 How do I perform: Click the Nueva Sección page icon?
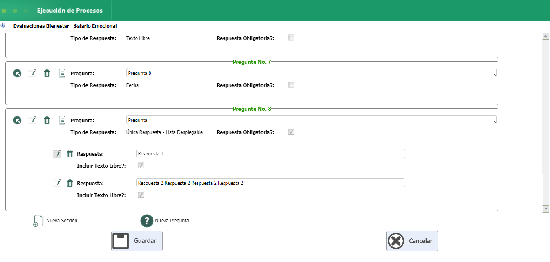[38, 221]
